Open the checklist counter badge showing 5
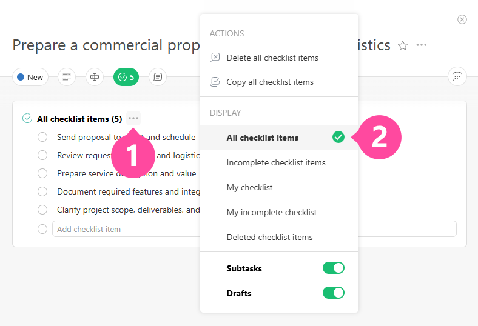The image size is (478, 326). (126, 77)
